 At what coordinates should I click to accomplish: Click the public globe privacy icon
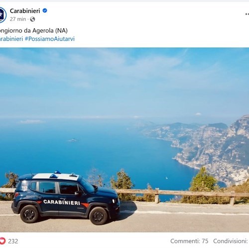(x=32, y=19)
